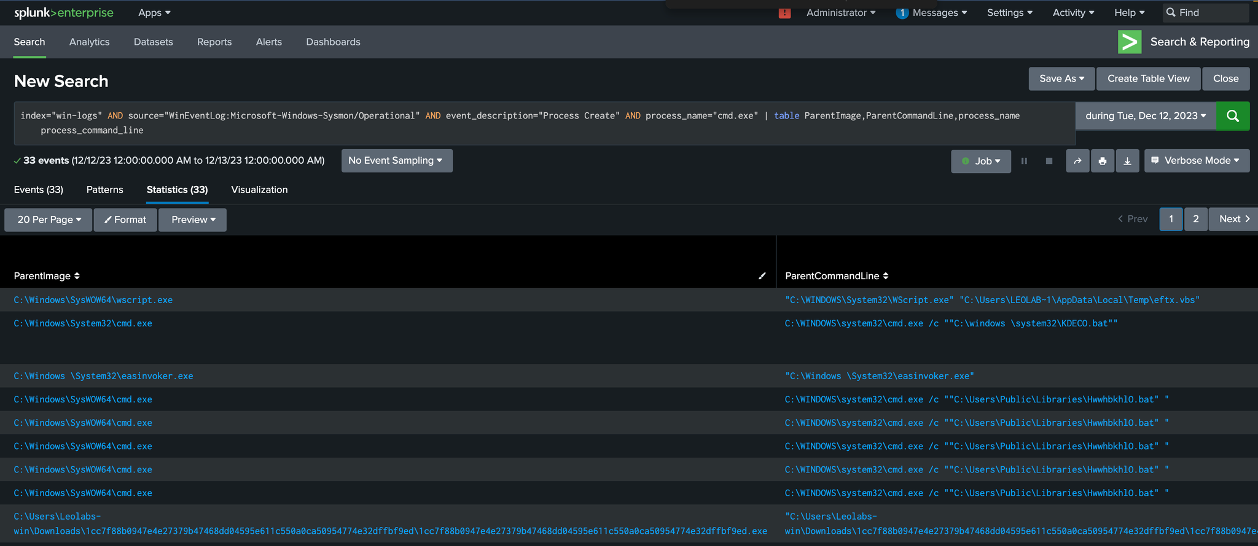This screenshot has height=546, width=1258.
Task: Select the Search navigation tab
Action: click(x=29, y=42)
